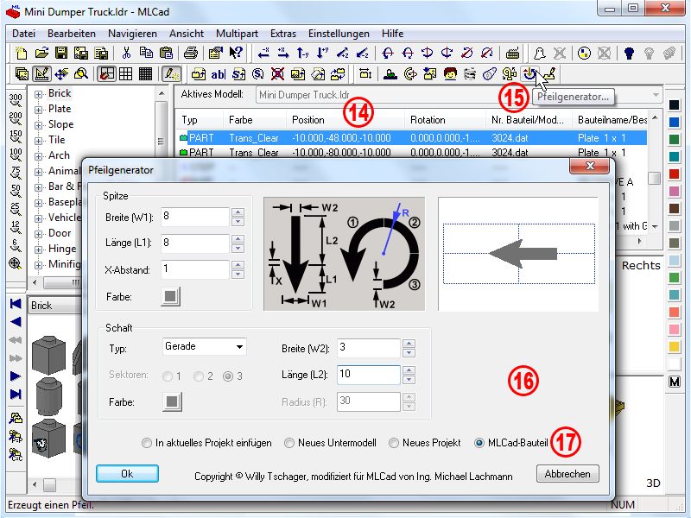Click the Position column header
Viewport: 691px width, 518px height.
345,120
